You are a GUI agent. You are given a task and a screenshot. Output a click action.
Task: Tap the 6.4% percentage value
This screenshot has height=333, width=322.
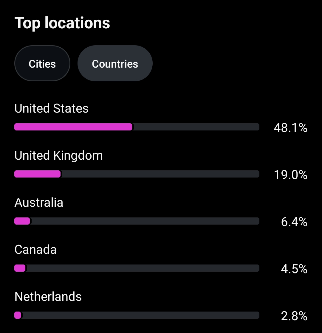(294, 222)
